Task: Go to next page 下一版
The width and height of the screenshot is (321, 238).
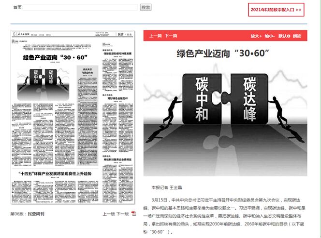Action: (123, 214)
